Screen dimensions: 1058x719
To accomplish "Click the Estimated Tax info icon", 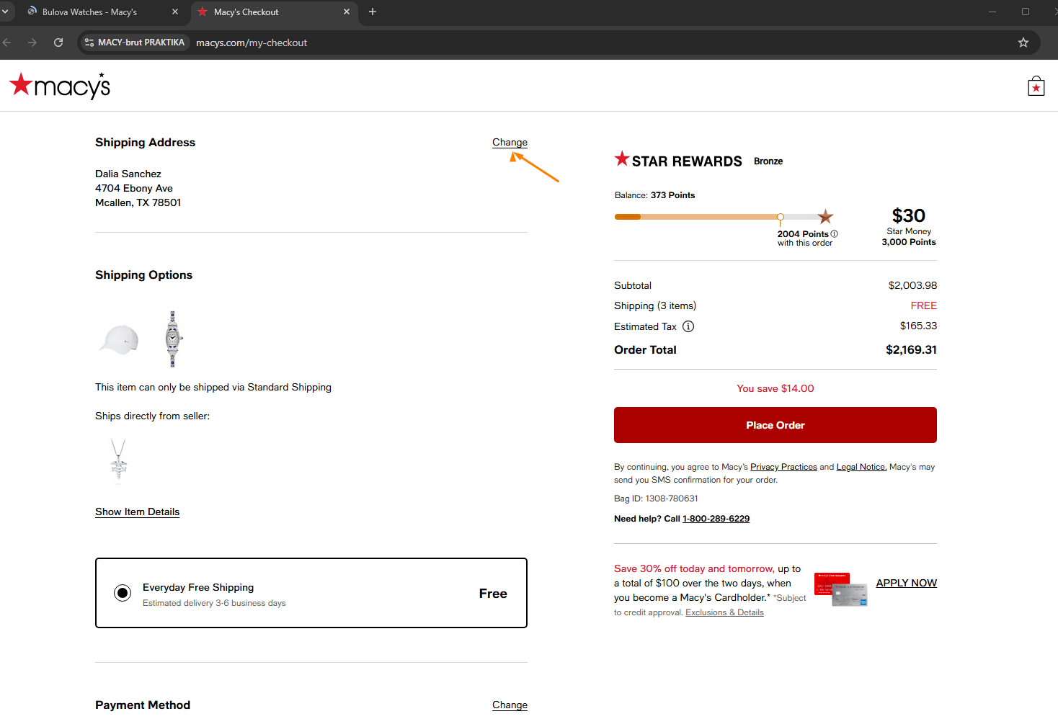I will (688, 326).
